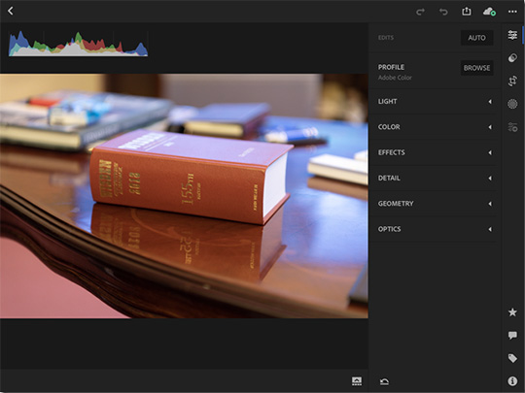Expand the Geometry panel
525x393 pixels.
[x=435, y=204]
